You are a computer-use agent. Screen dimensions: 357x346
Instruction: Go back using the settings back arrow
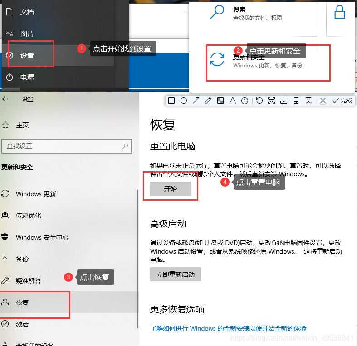5,99
